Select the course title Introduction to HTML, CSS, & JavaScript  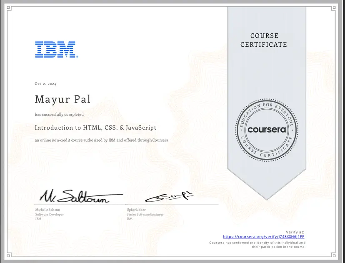click(95, 128)
